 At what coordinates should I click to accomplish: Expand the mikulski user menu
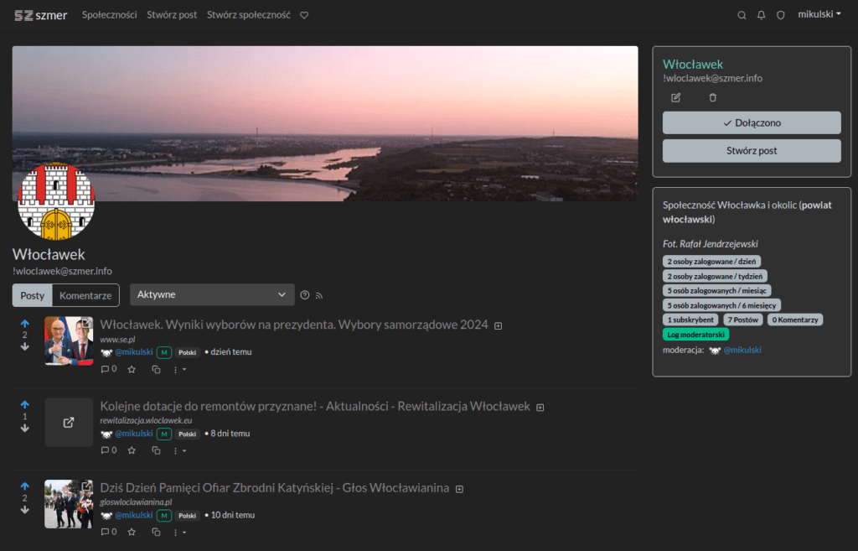point(819,15)
